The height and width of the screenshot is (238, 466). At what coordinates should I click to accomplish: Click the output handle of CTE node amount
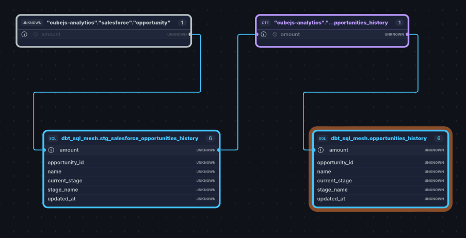tap(408, 35)
